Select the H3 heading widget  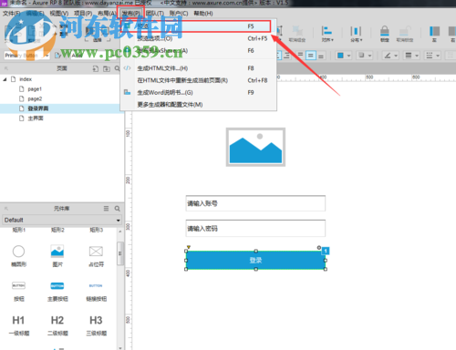(96, 325)
